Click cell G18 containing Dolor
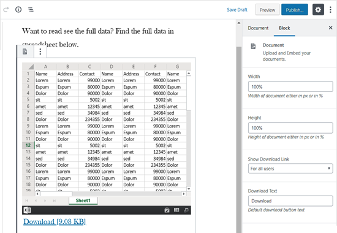 point(176,185)
